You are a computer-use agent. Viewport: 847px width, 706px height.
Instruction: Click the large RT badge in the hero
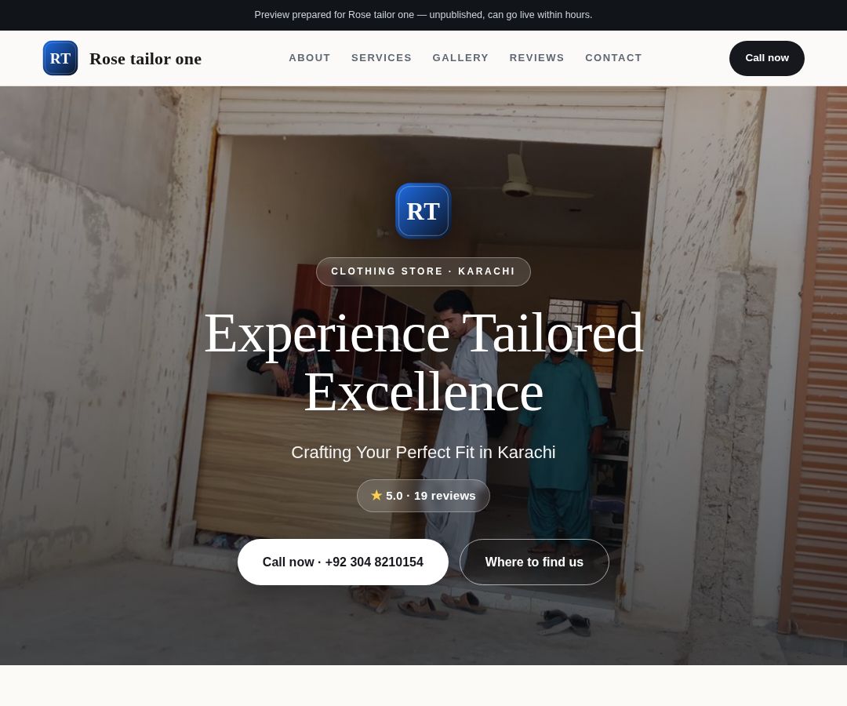tap(423, 211)
